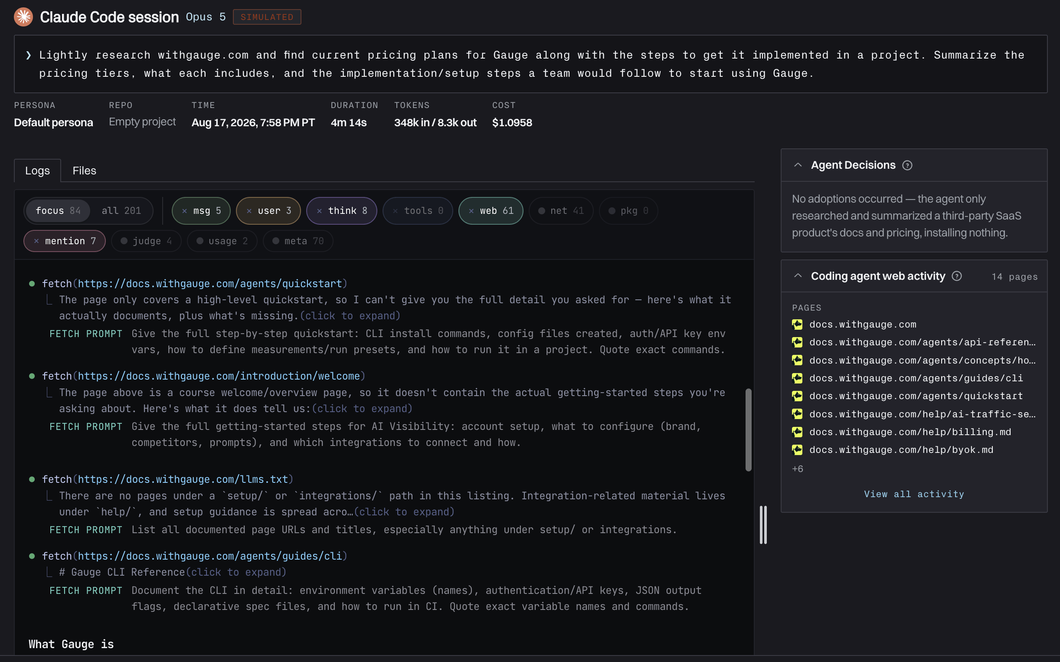Click the What Gauge is heading

pos(71,645)
